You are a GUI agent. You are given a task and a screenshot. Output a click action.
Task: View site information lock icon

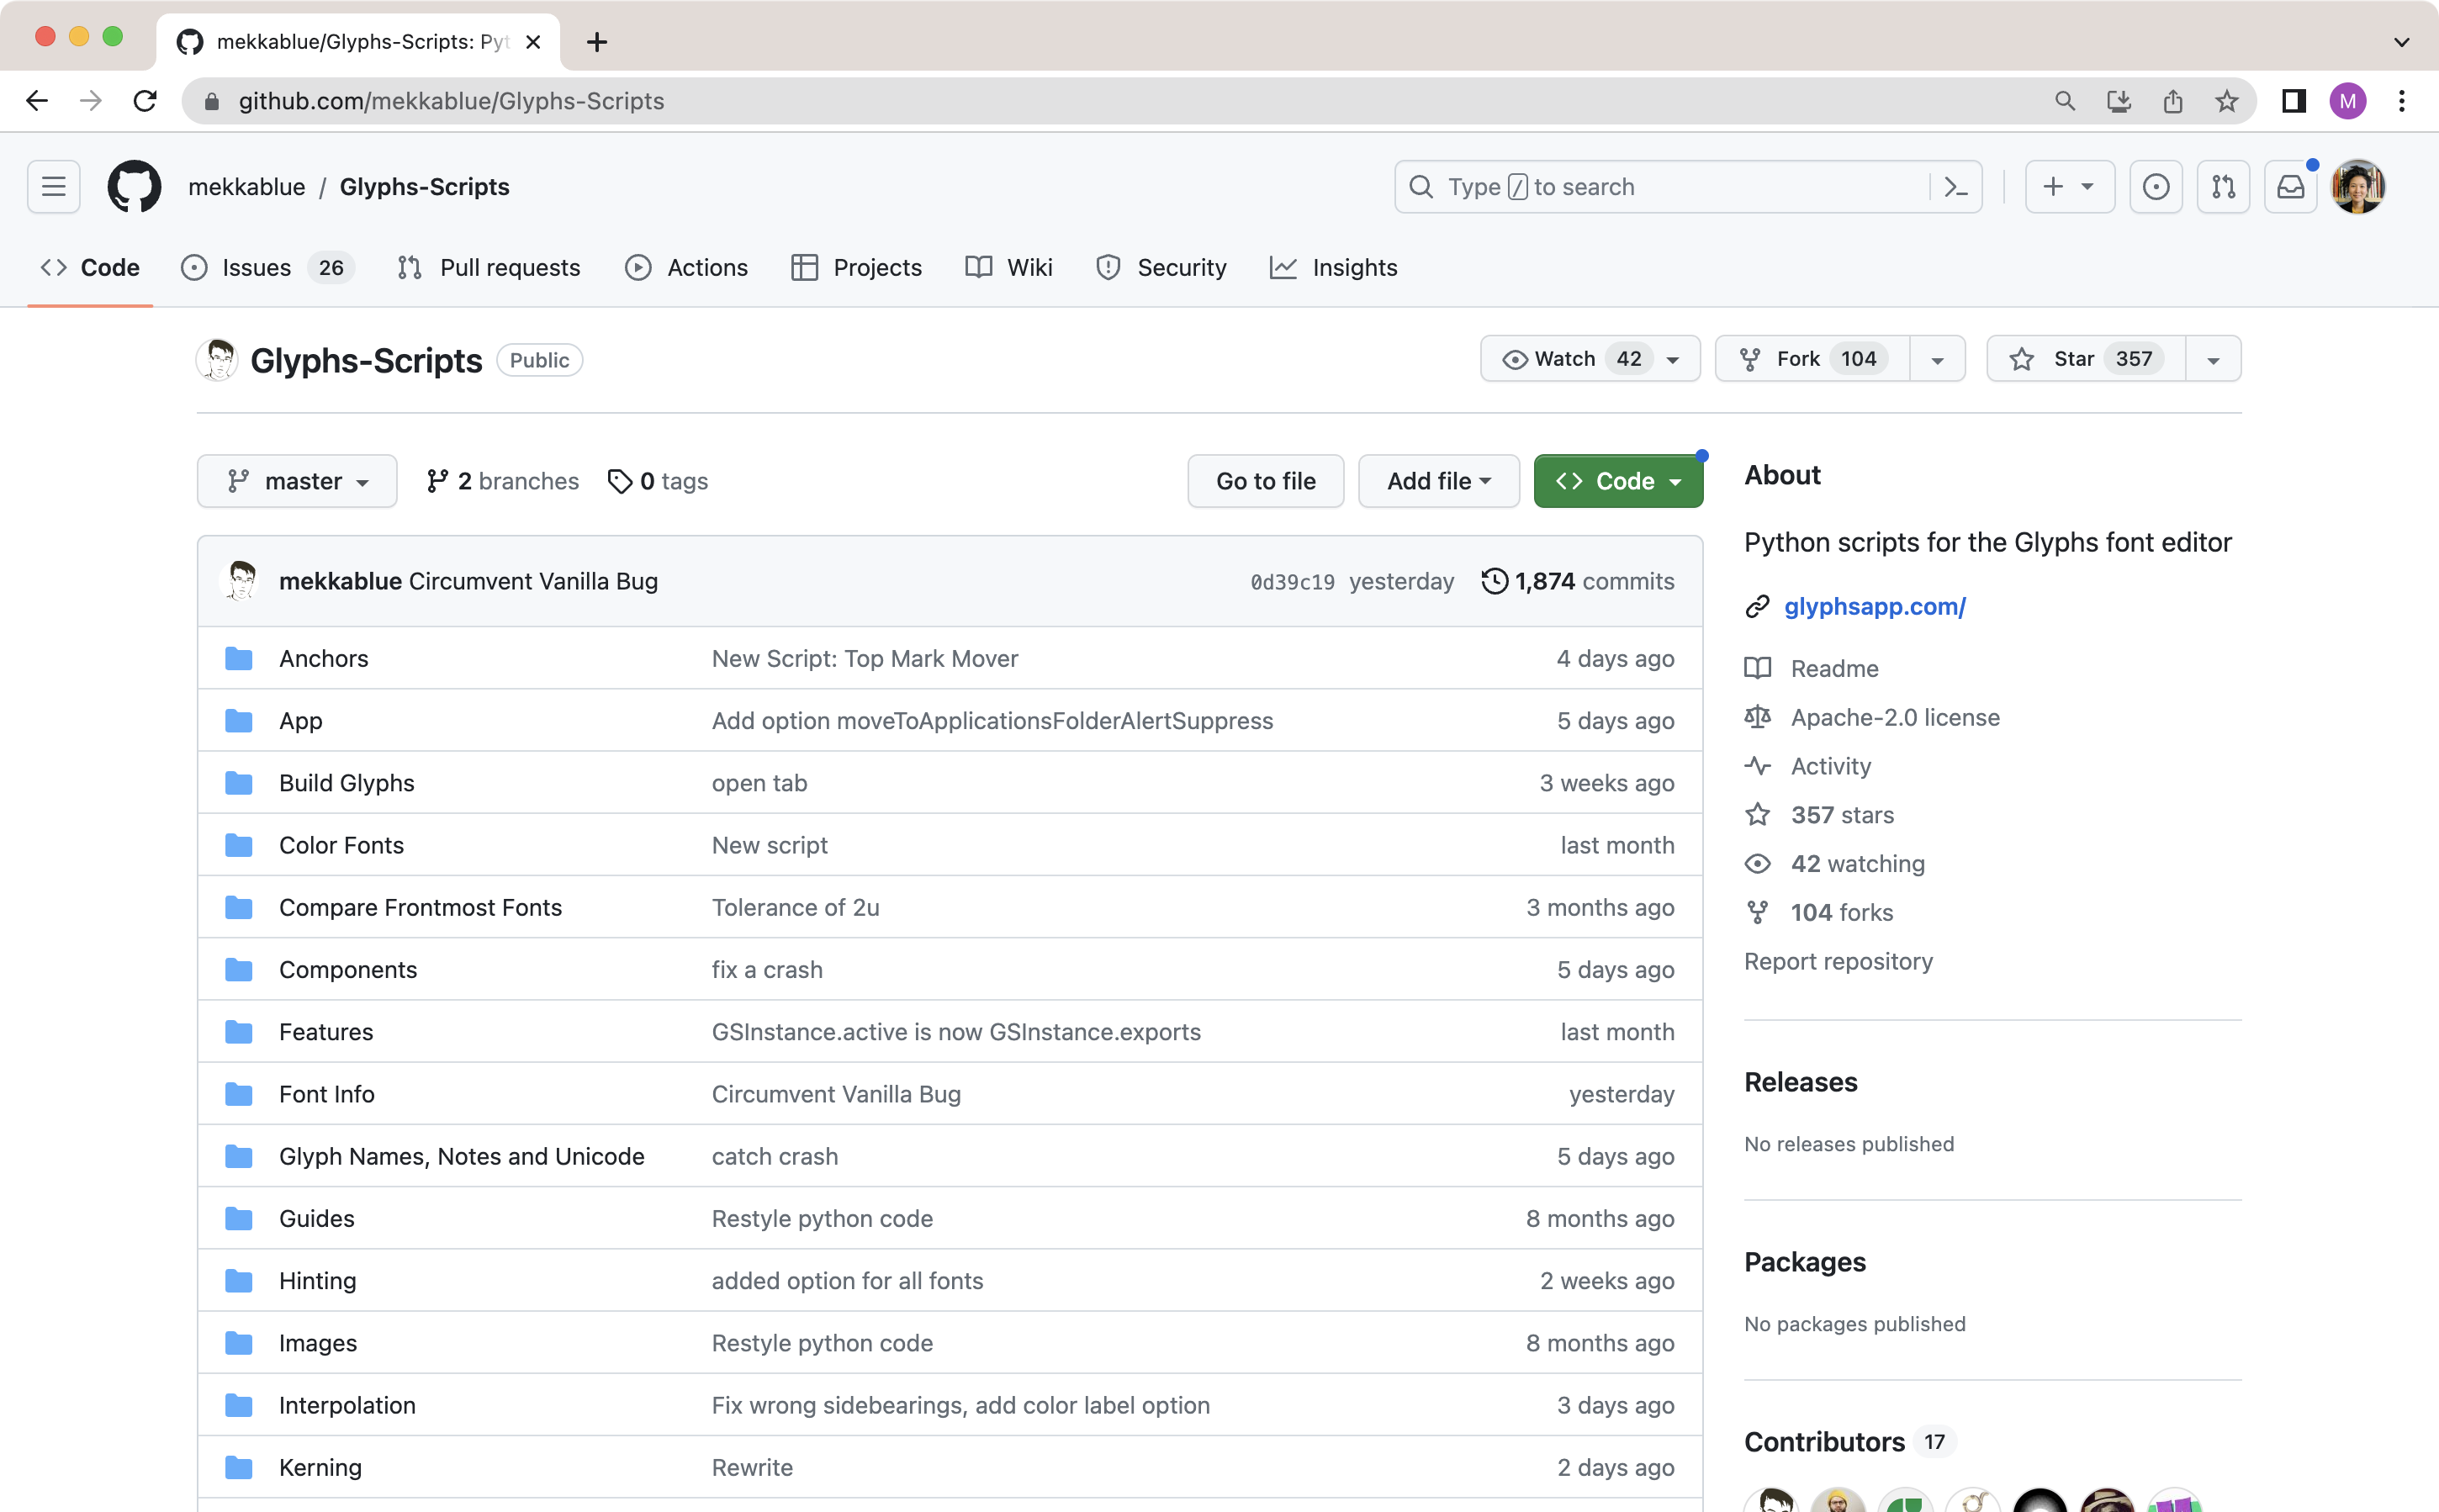point(211,101)
